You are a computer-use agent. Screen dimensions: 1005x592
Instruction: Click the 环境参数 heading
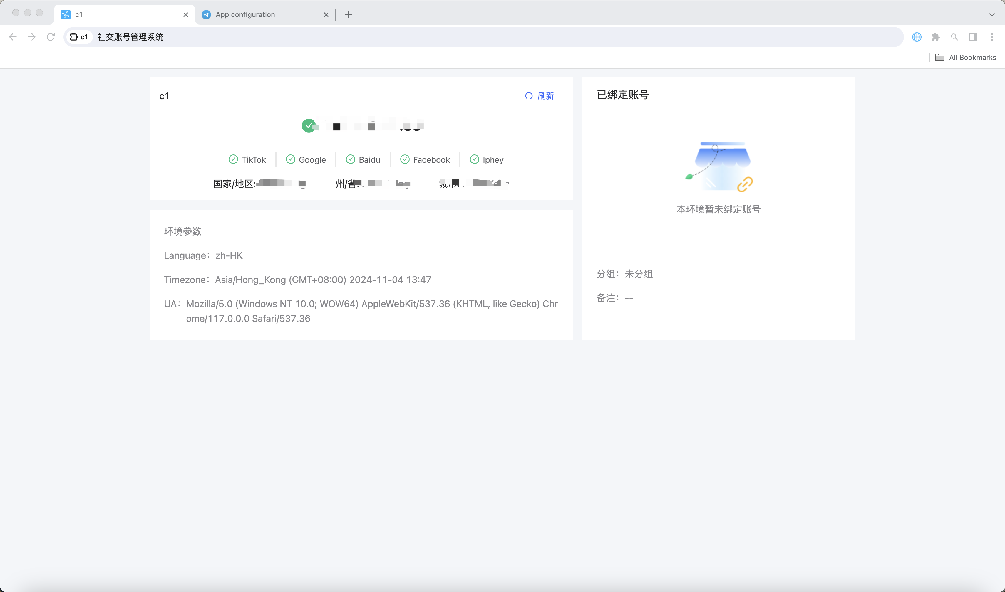[182, 231]
